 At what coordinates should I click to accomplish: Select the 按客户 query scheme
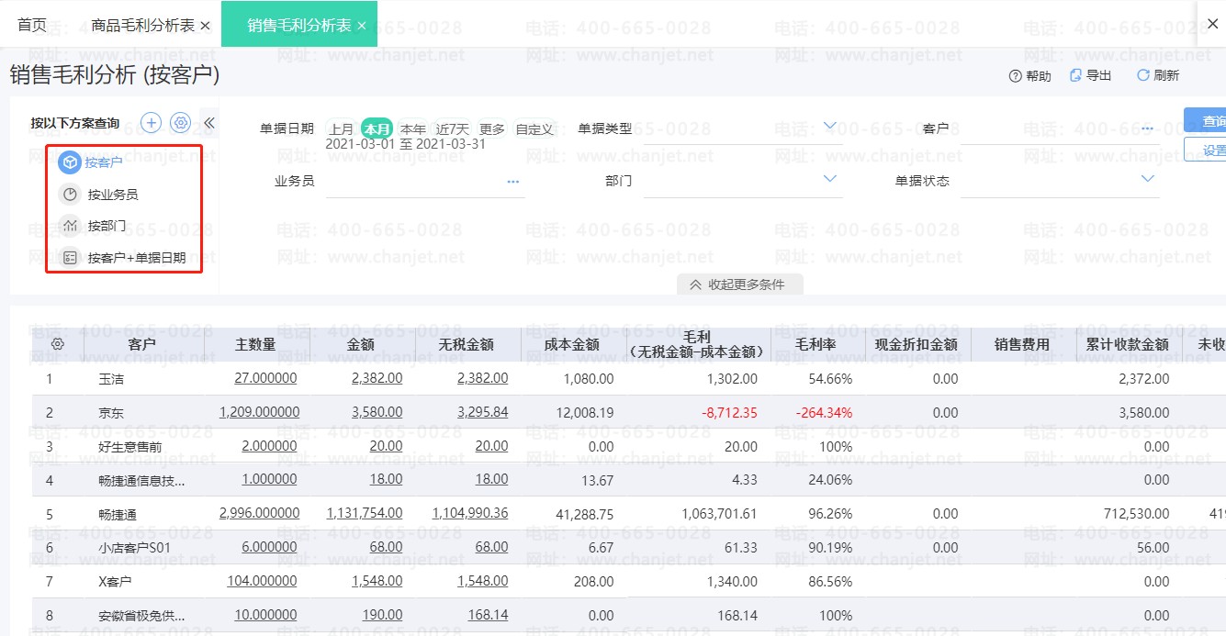coord(104,162)
